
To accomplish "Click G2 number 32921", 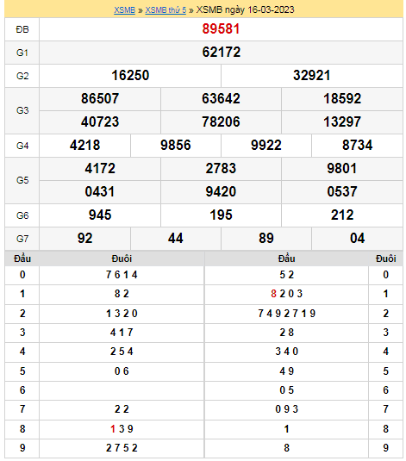I will tap(311, 75).
